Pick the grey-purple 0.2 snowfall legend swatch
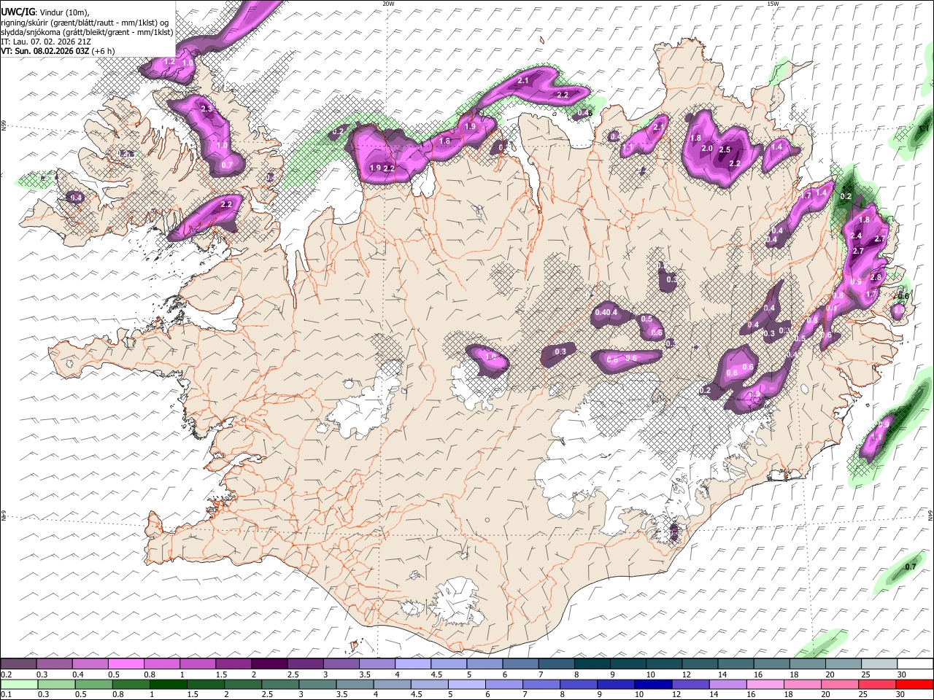The image size is (934, 700). pyautogui.click(x=19, y=664)
